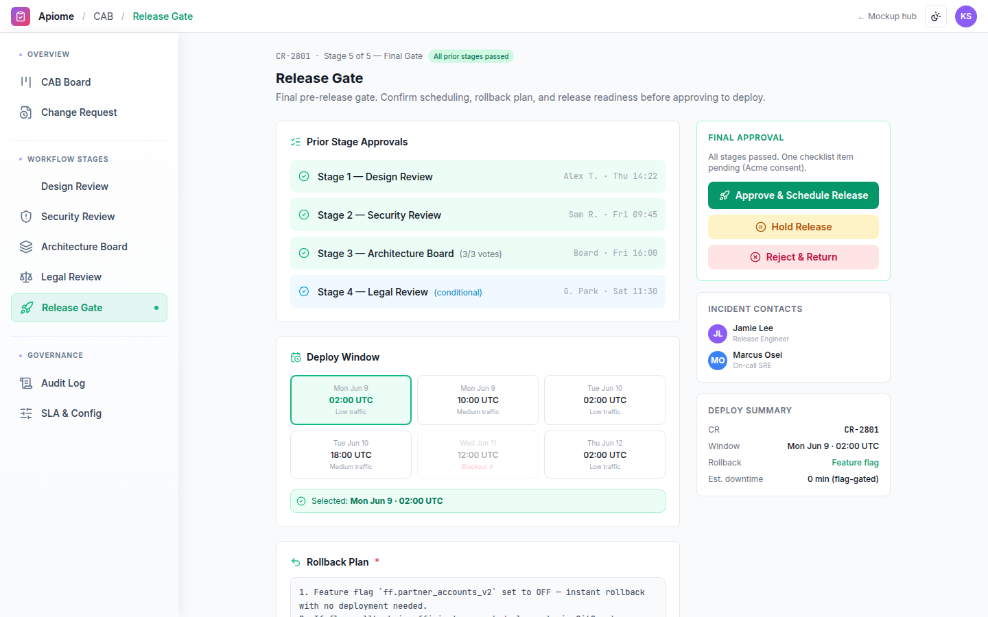This screenshot has height=617, width=988.
Task: Click the Stage 1 Design Review check icon
Action: 304,176
